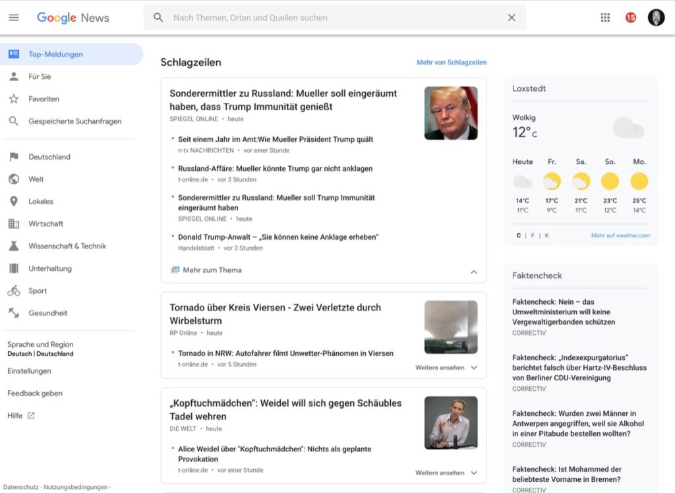Switch temperature unit to Fahrenheit
This screenshot has height=493, width=675.
533,235
